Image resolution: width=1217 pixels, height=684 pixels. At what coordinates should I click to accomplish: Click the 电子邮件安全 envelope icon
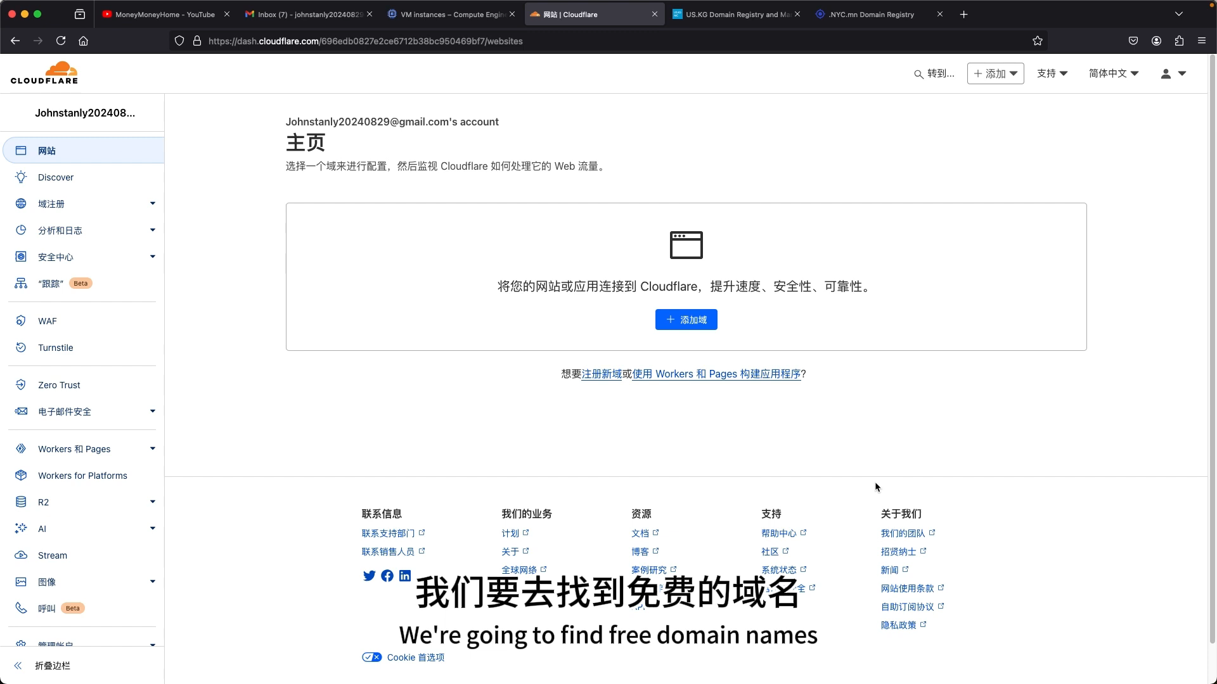(21, 412)
